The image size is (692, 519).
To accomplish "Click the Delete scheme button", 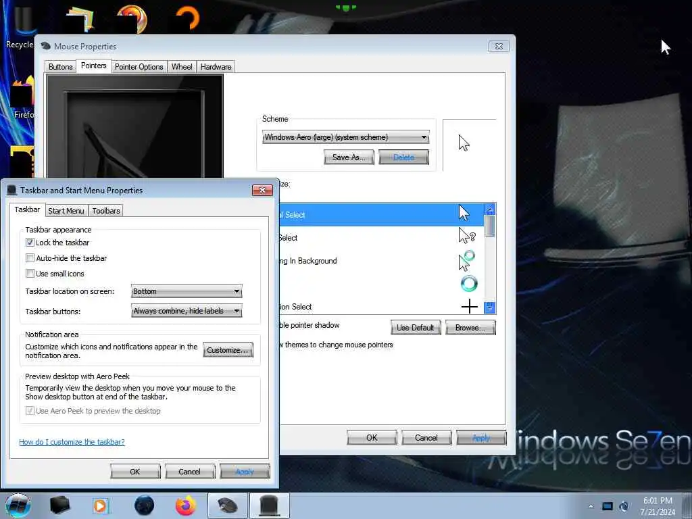I will tap(403, 157).
